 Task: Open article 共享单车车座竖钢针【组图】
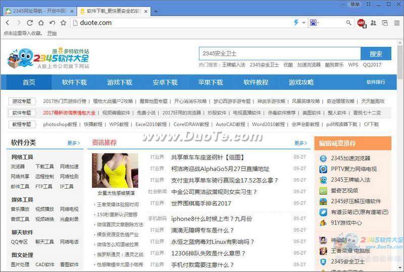(208, 157)
